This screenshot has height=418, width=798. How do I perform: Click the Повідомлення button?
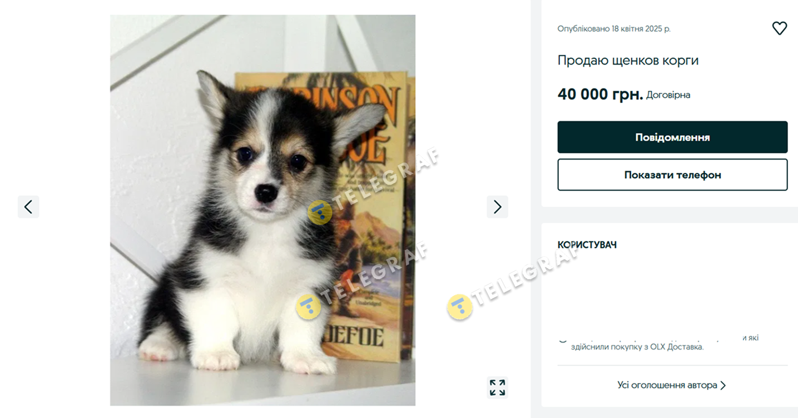(672, 137)
